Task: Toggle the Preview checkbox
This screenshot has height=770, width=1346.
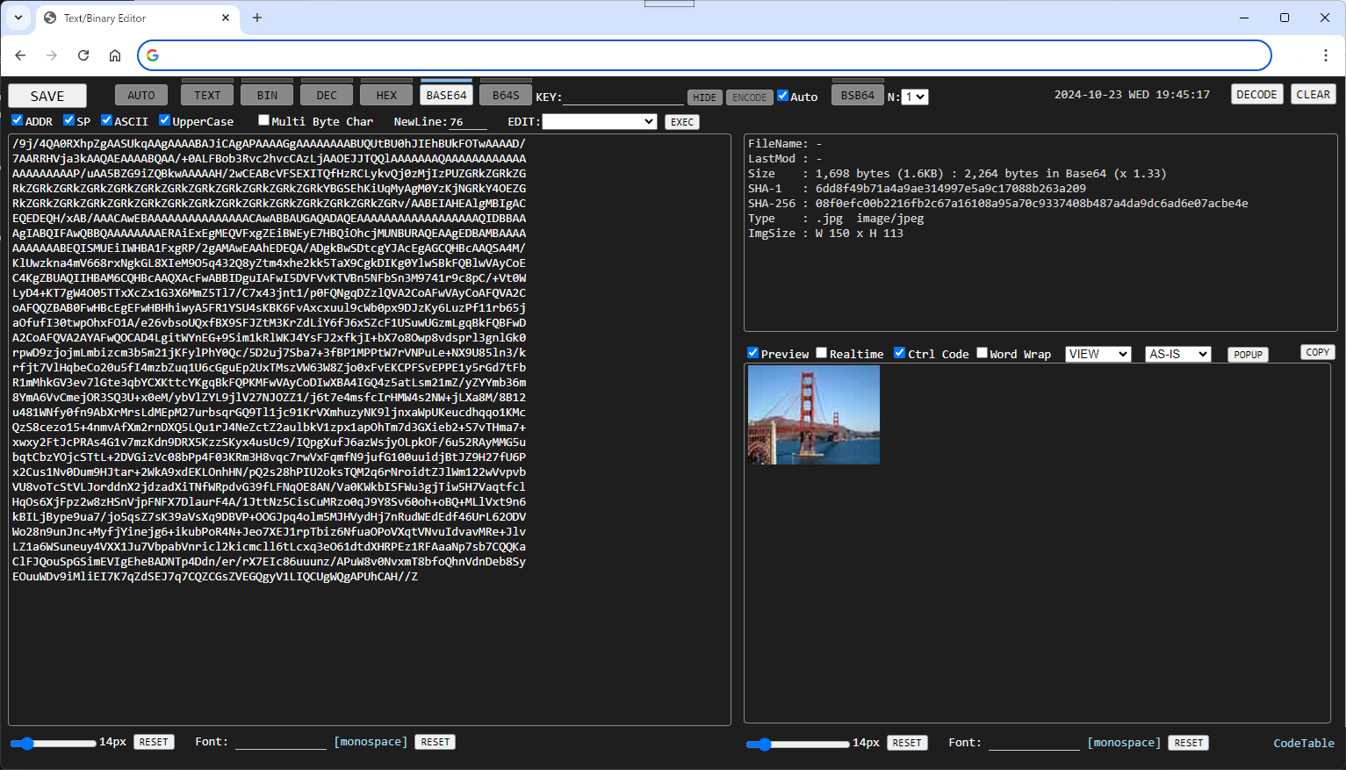Action: pyautogui.click(x=752, y=353)
